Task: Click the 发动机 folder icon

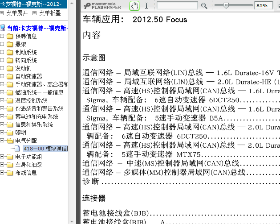Action: point(10,68)
